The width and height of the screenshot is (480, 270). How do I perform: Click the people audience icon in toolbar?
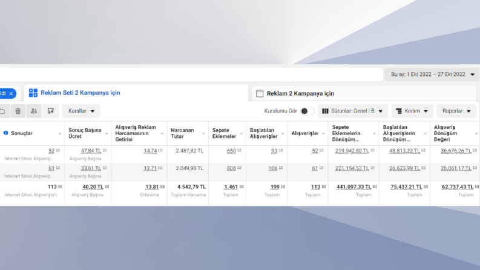tap(34, 111)
